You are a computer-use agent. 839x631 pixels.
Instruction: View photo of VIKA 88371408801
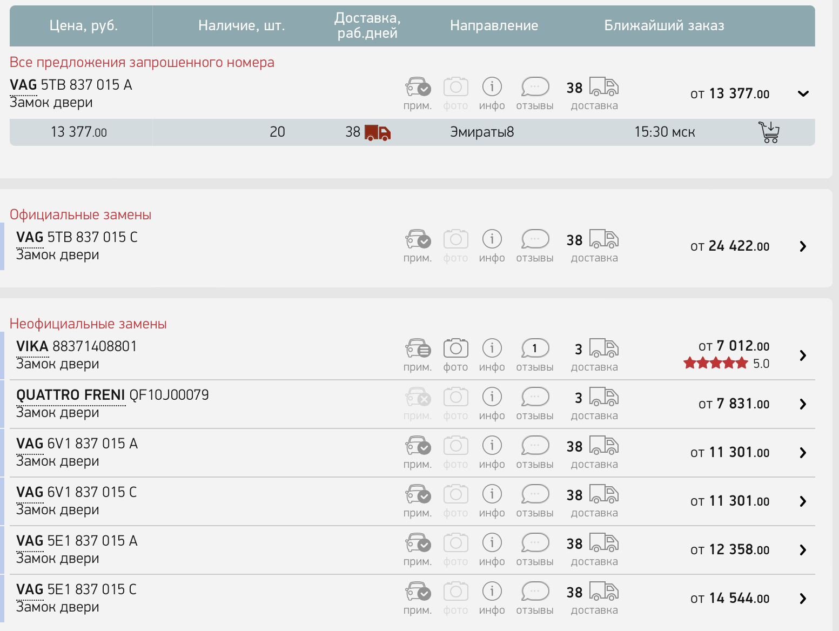455,348
